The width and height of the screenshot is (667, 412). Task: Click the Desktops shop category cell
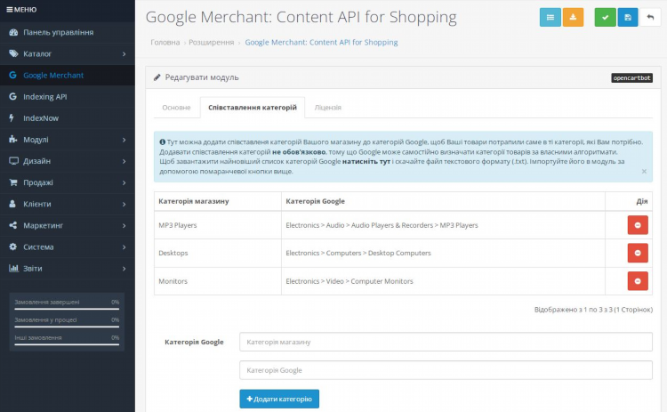217,253
